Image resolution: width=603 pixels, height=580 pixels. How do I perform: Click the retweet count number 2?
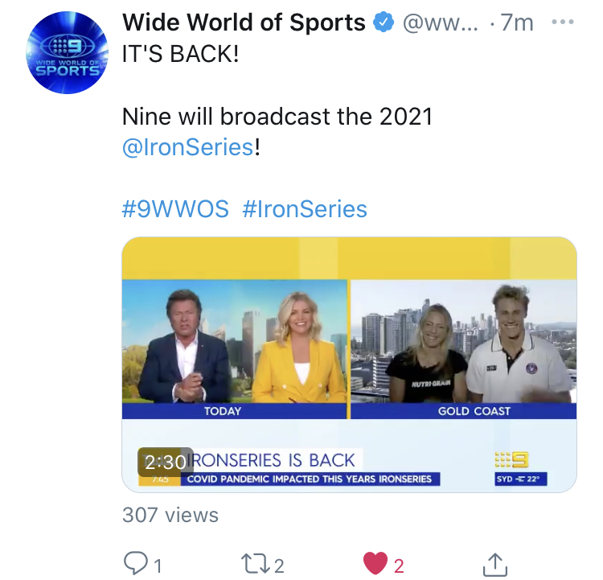(x=279, y=566)
